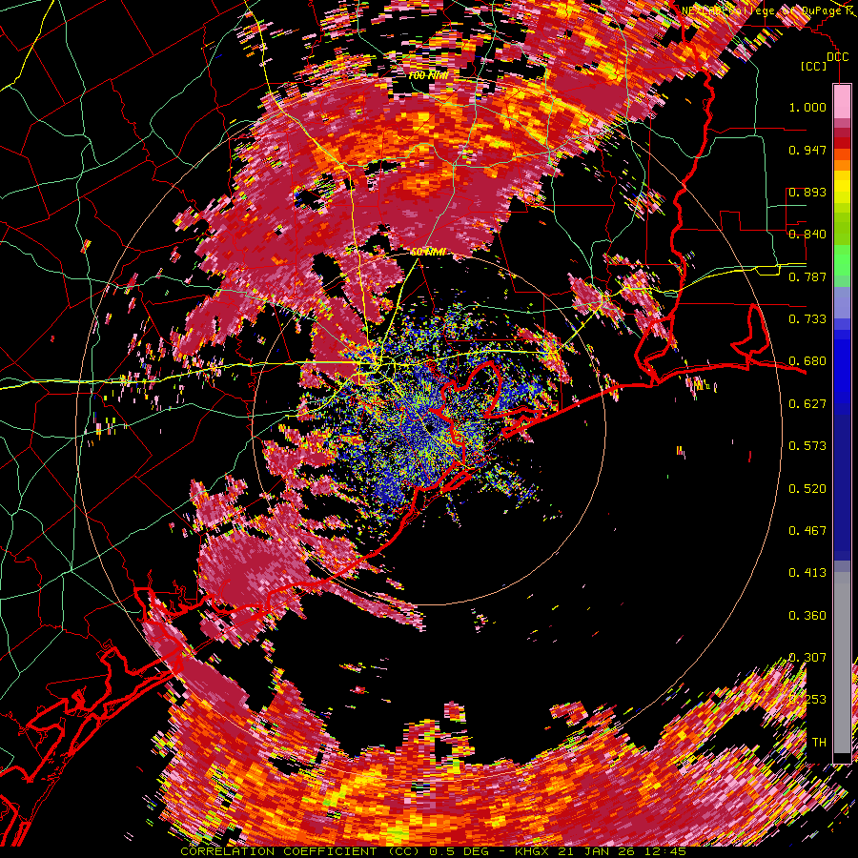Click the 100 NMI range ring label
Image resolution: width=858 pixels, height=858 pixels.
428,75
